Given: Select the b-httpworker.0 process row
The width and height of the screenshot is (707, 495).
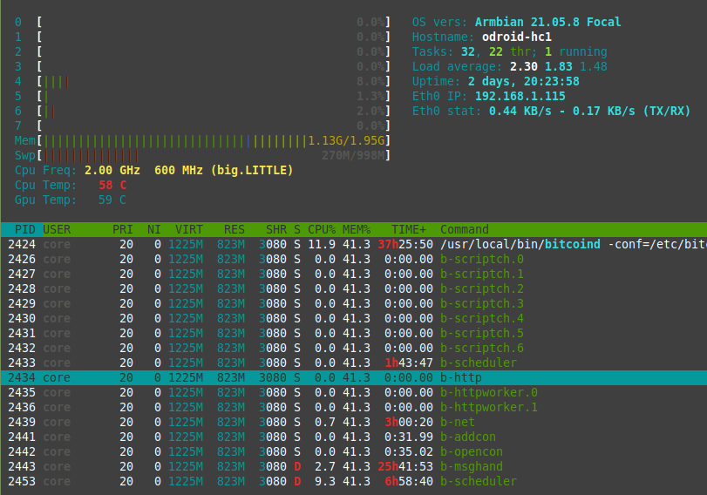Looking at the screenshot, I should 354,393.
